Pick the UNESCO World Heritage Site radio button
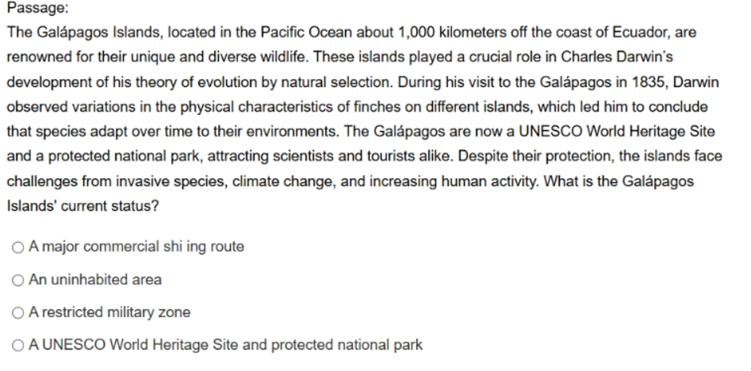The width and height of the screenshot is (751, 371). click(17, 346)
